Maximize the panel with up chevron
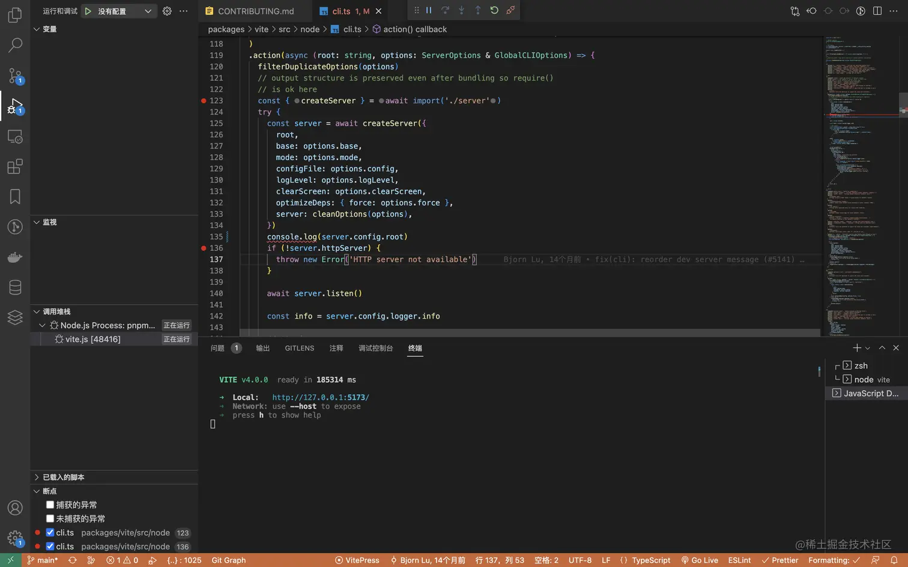This screenshot has width=908, height=567. click(x=882, y=347)
